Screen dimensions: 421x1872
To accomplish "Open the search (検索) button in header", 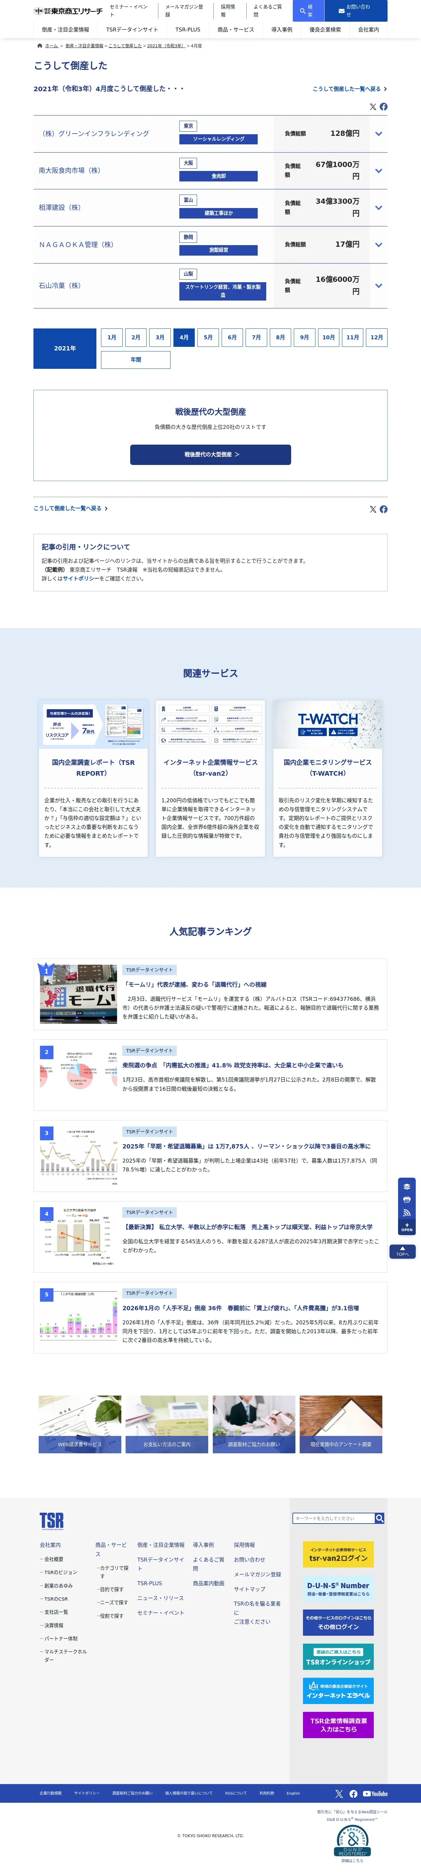I will coord(308,11).
